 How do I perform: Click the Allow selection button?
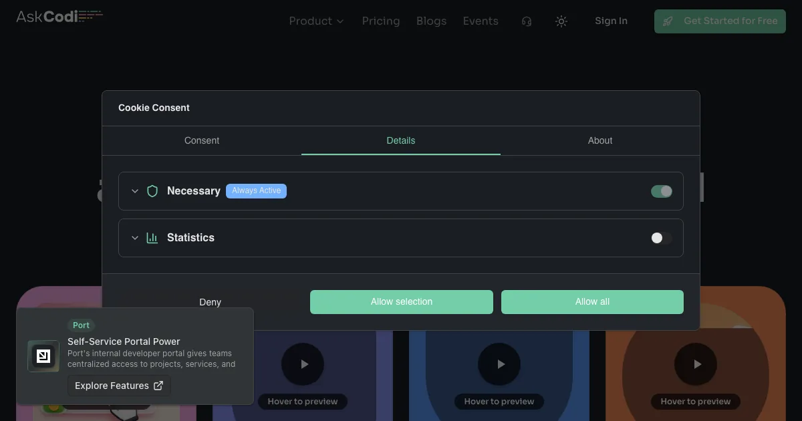click(x=401, y=302)
